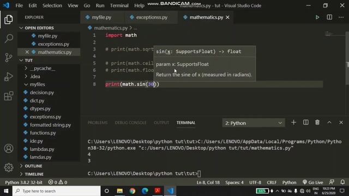Kill terminal with trash icon

(x=317, y=122)
